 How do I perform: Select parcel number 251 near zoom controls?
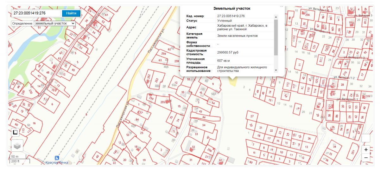coord(353,152)
